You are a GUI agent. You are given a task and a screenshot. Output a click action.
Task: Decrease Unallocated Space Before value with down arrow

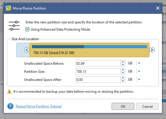click(x=123, y=65)
